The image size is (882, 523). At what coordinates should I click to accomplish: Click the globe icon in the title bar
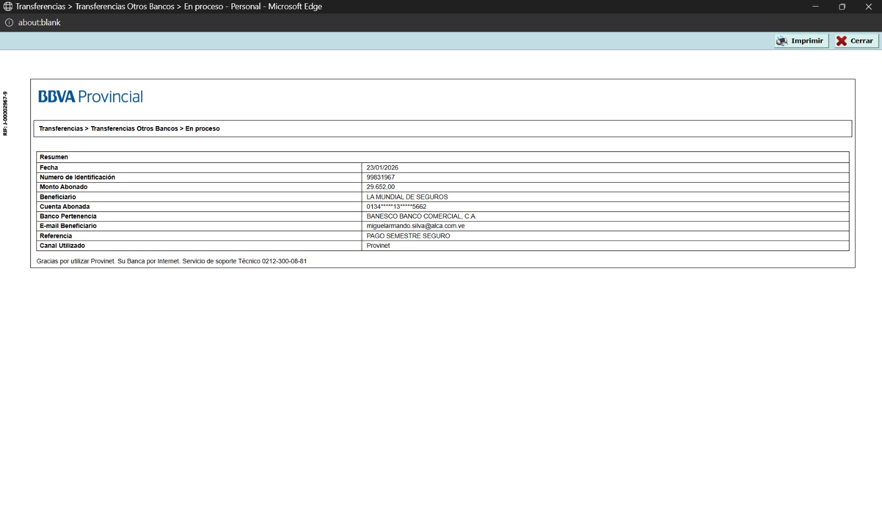8,7
